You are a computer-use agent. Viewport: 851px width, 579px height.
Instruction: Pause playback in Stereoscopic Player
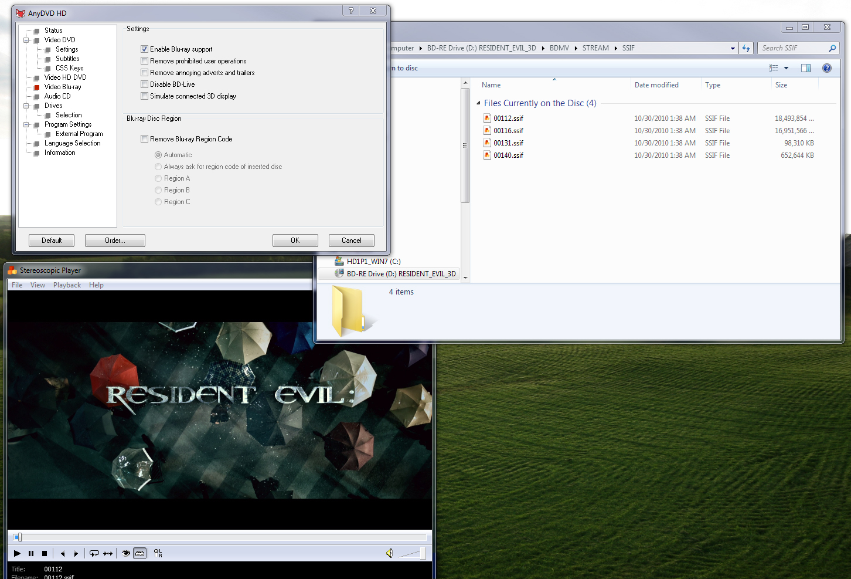tap(31, 553)
